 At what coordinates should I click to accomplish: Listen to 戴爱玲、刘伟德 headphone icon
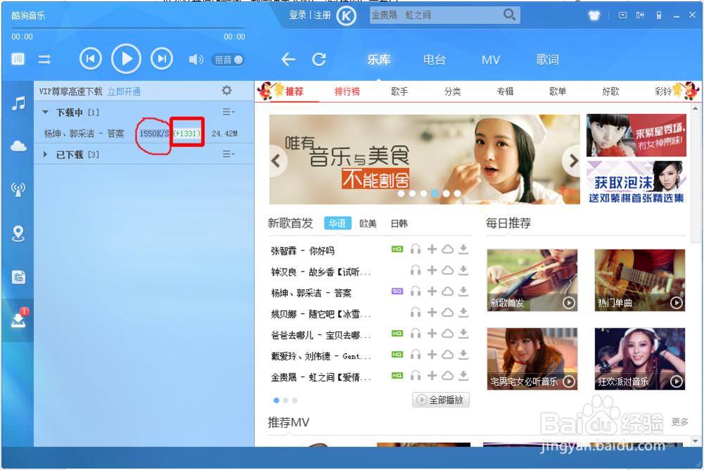[415, 354]
